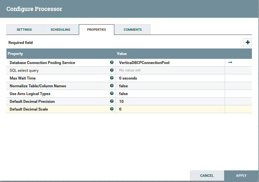The height and width of the screenshot is (182, 259).
Task: Select the Properties tab
Action: tap(97, 29)
